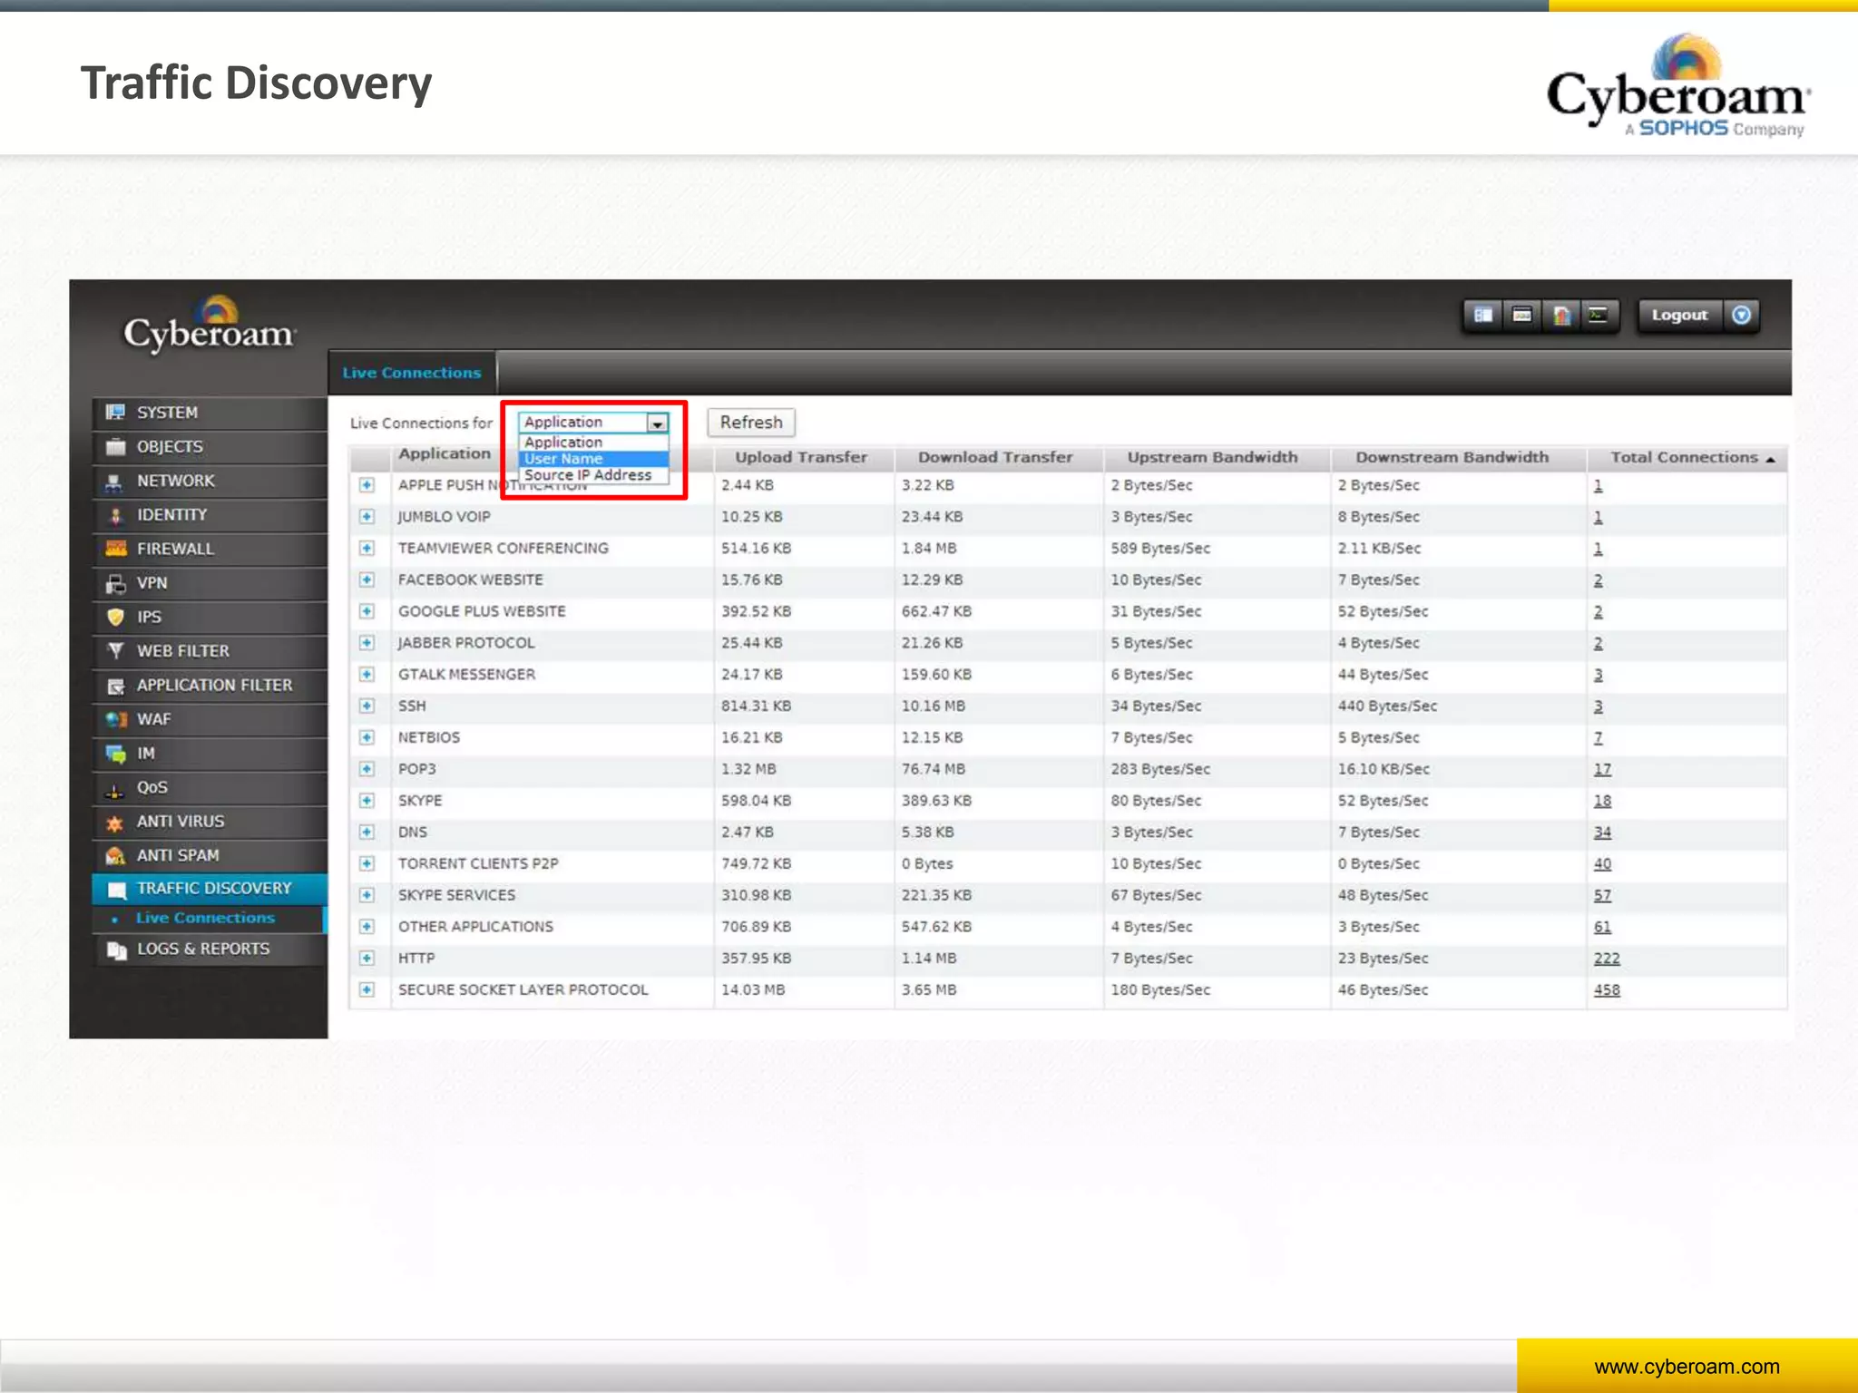Expand the DNS row
This screenshot has height=1393, width=1858.
(367, 833)
